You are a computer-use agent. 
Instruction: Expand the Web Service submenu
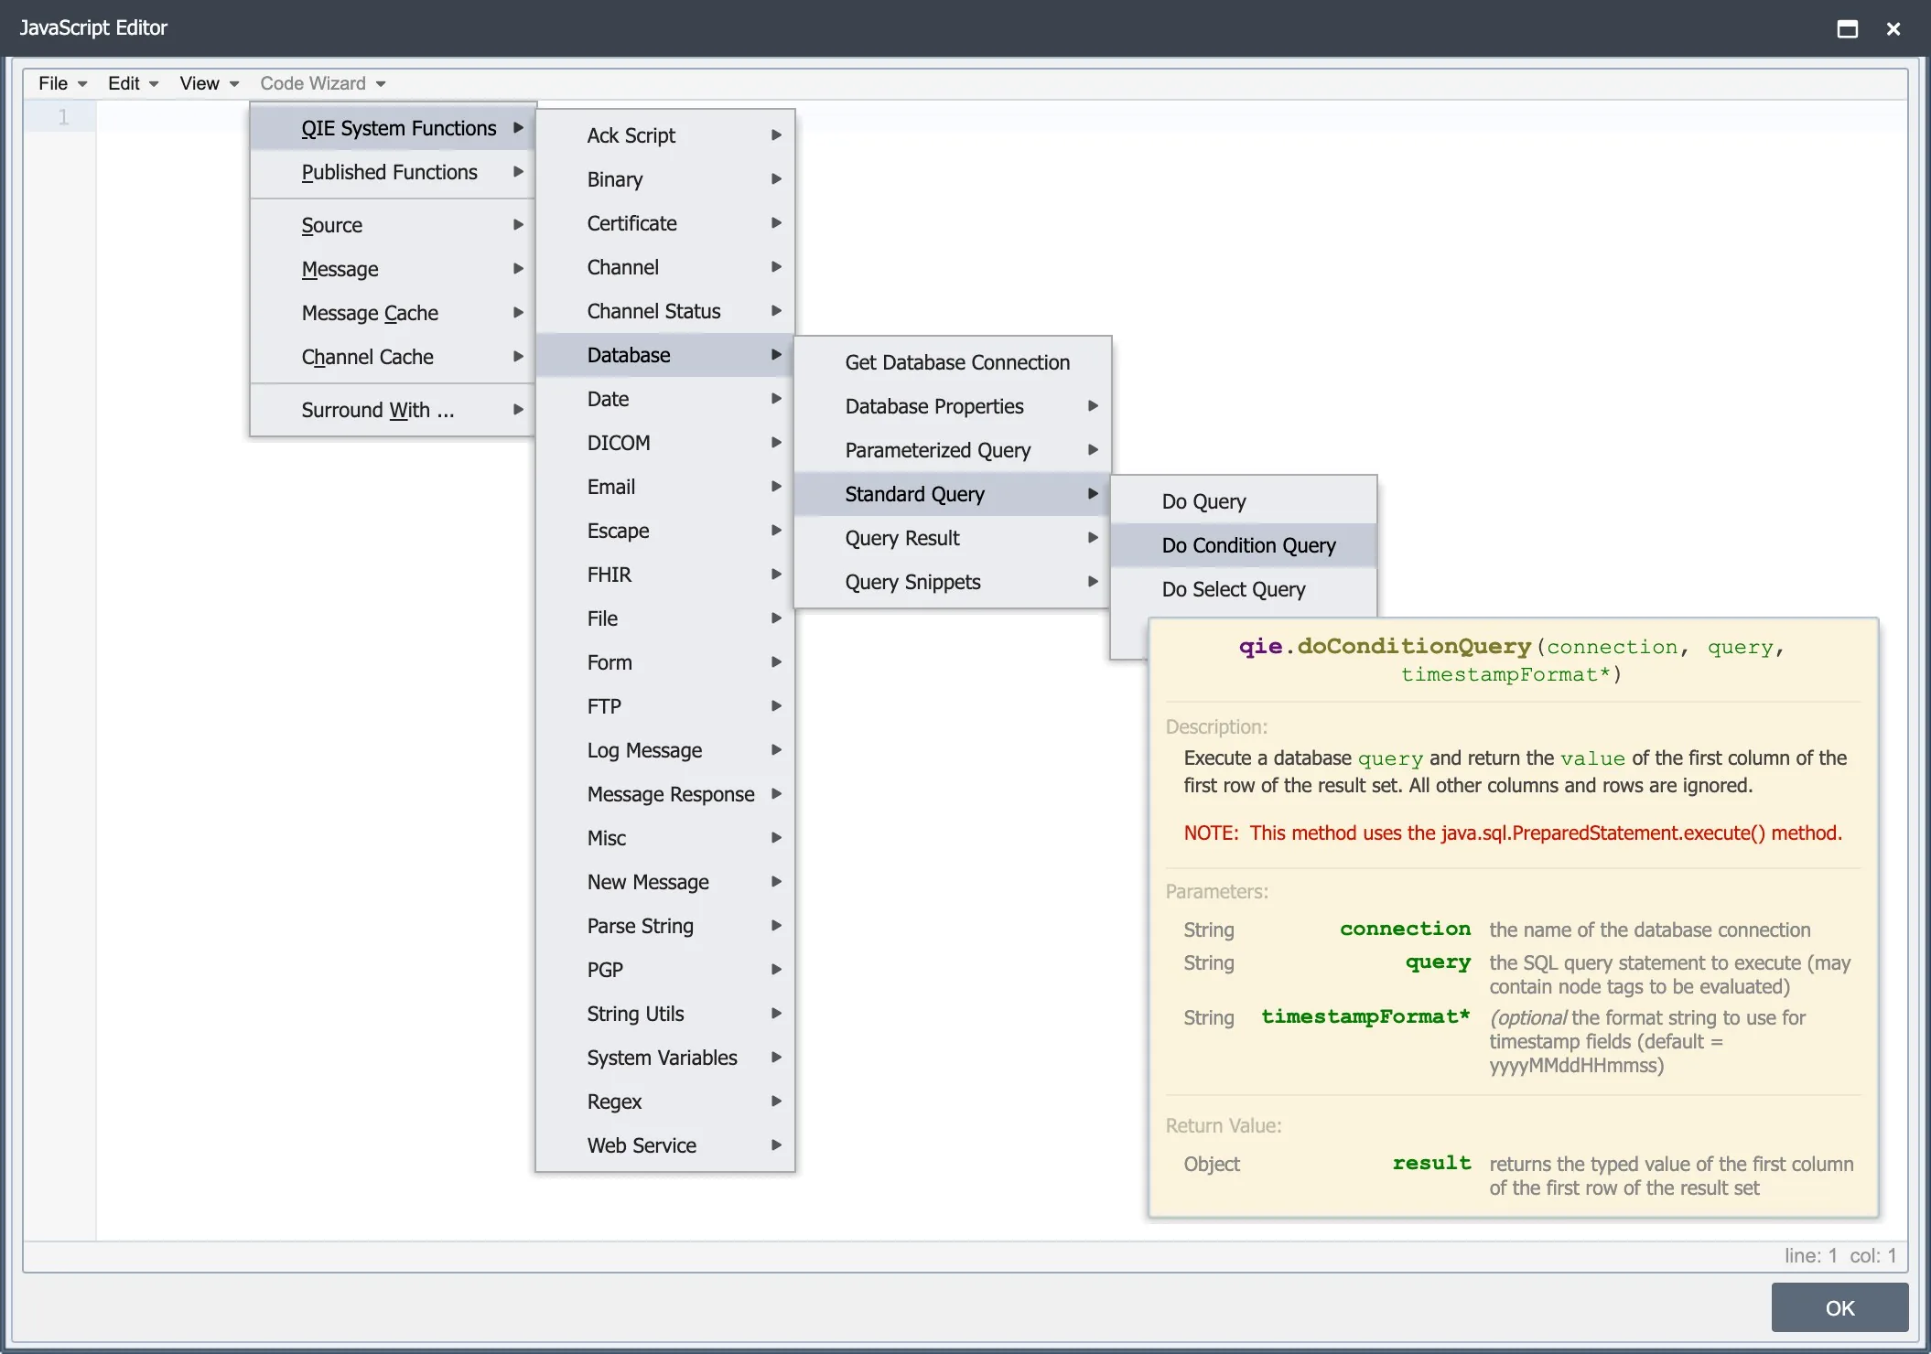tap(665, 1145)
